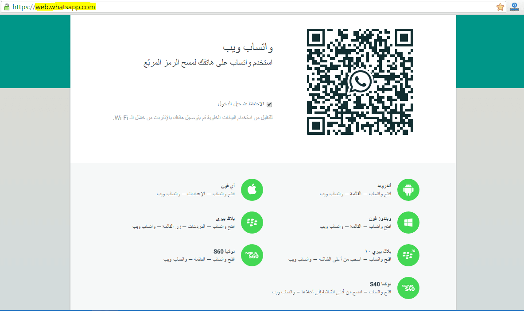Click the BlackBerry 10 instruction steps
Screen dimensions: 524x311
coord(340,259)
